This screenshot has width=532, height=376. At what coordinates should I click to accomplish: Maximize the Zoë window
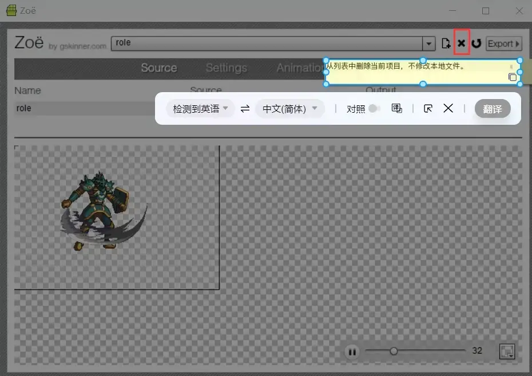coord(486,11)
